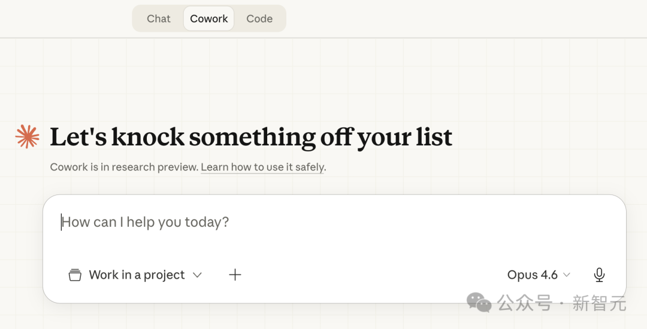
Task: Open the Opus 4.6 model selector
Action: click(532, 275)
